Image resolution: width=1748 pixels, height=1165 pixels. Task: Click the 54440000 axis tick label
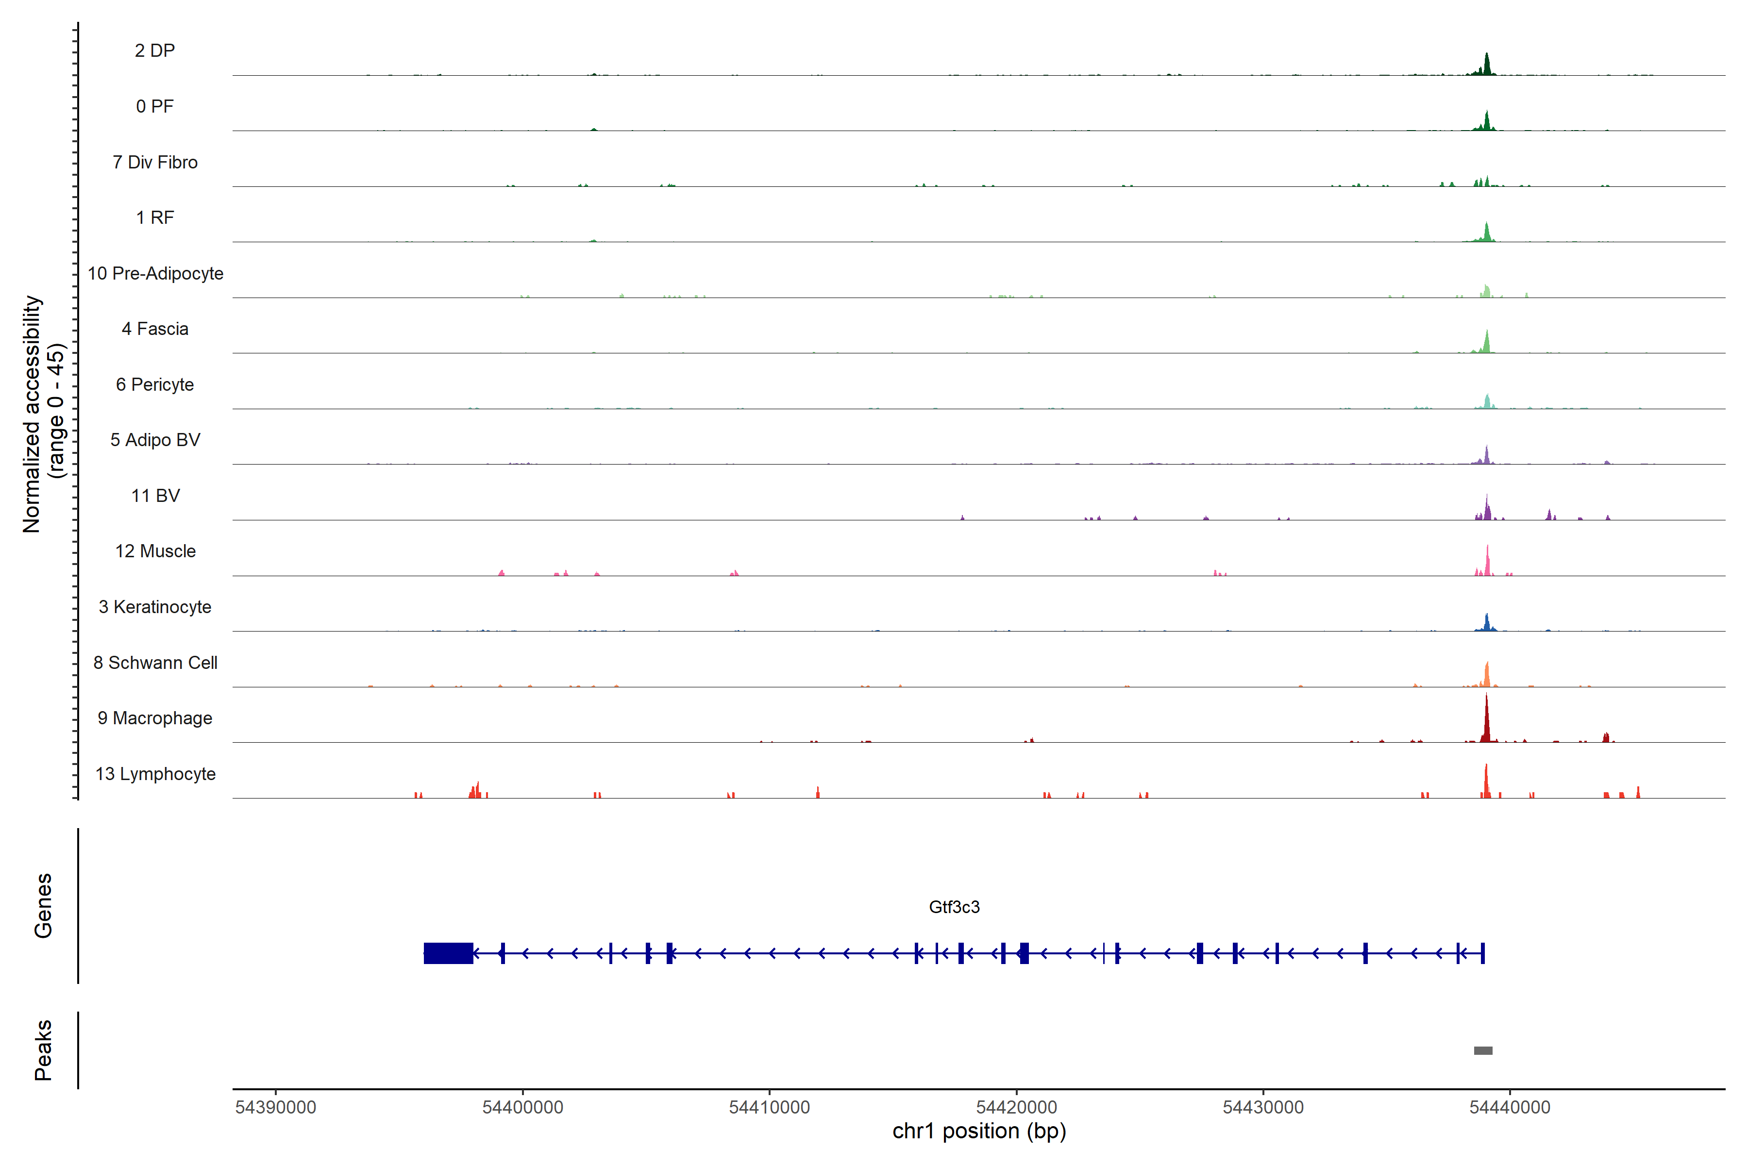click(1510, 1107)
